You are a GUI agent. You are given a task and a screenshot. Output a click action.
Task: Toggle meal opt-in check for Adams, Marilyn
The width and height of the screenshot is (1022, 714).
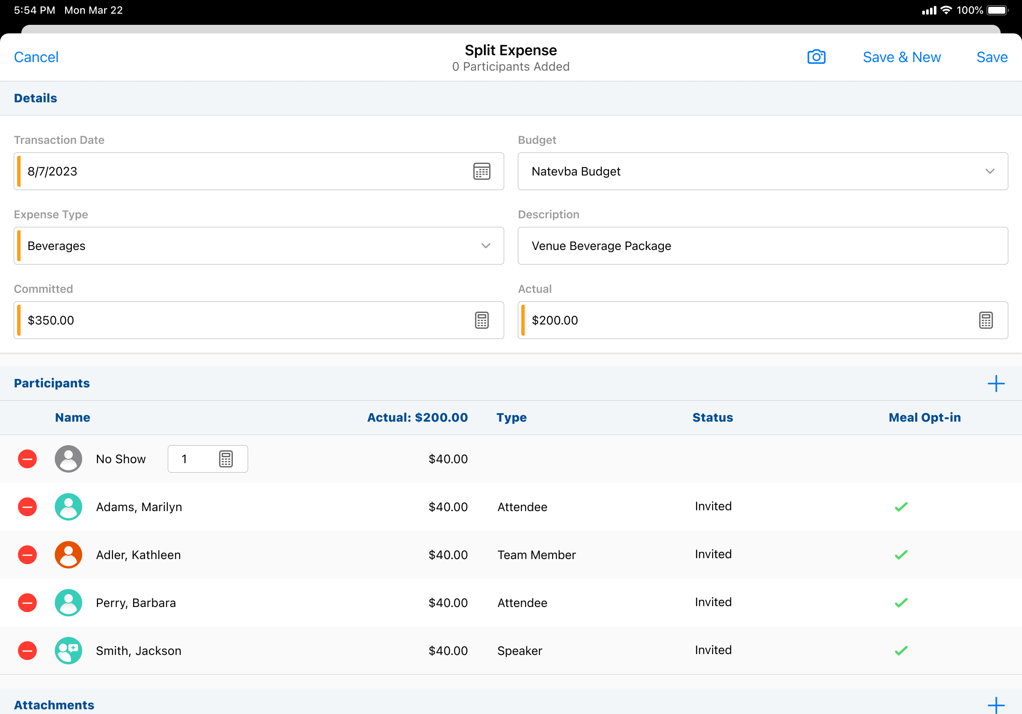(x=901, y=507)
